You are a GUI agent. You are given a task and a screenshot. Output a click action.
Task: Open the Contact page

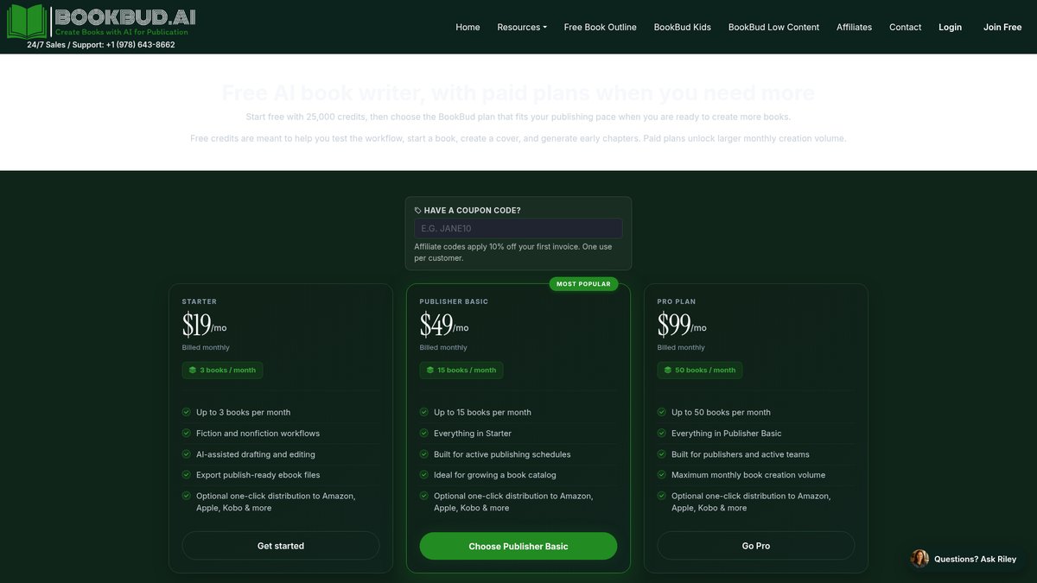click(x=905, y=27)
